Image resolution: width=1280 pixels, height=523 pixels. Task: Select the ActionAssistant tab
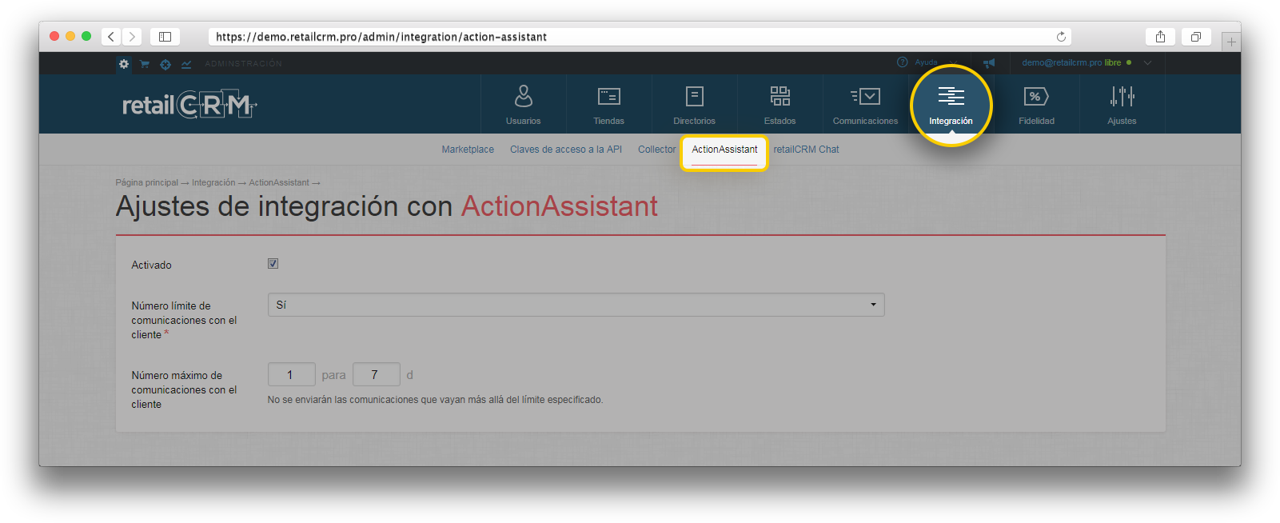[x=724, y=150]
